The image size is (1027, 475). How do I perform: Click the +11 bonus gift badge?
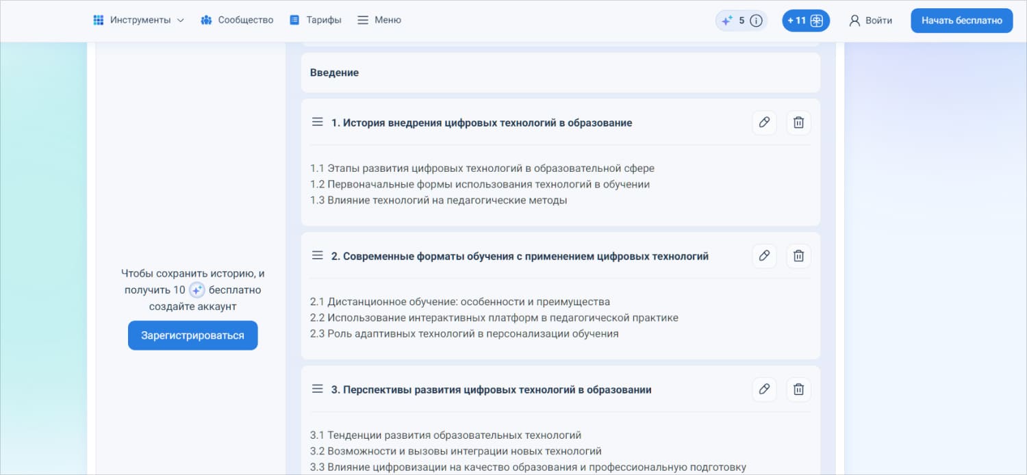[805, 21]
